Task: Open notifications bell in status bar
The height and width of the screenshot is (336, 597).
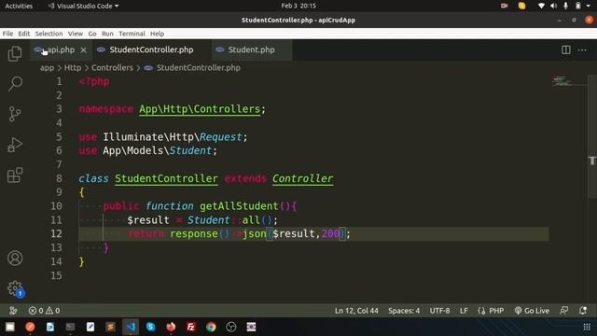Action: [x=582, y=311]
